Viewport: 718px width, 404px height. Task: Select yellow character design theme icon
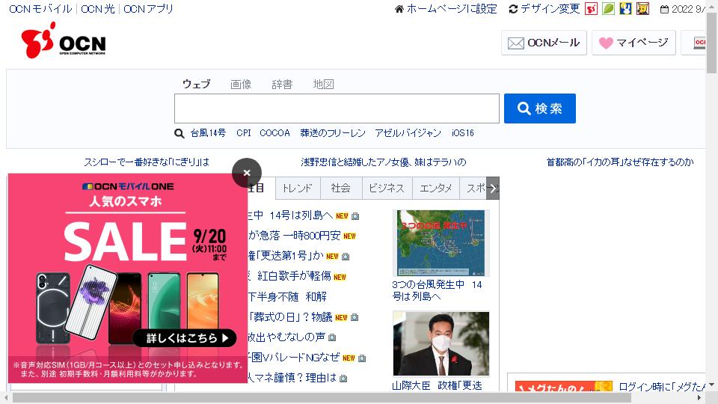pos(643,9)
